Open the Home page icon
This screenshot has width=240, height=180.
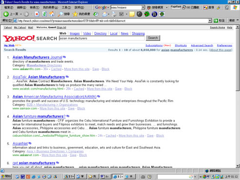[x=52, y=14]
